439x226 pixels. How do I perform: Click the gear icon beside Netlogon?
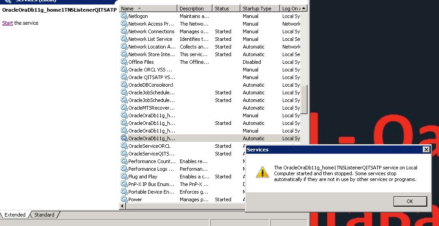click(124, 16)
